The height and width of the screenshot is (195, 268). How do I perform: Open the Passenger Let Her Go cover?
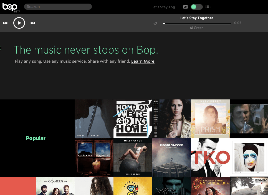(x=94, y=157)
